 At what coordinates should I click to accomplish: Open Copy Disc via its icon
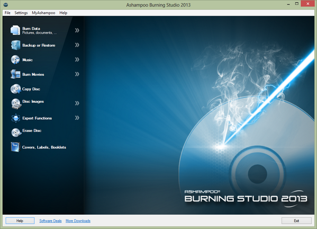pos(15,89)
